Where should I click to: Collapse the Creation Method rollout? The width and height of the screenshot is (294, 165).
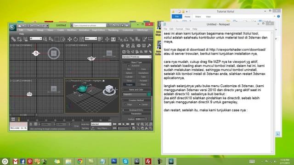(136, 100)
